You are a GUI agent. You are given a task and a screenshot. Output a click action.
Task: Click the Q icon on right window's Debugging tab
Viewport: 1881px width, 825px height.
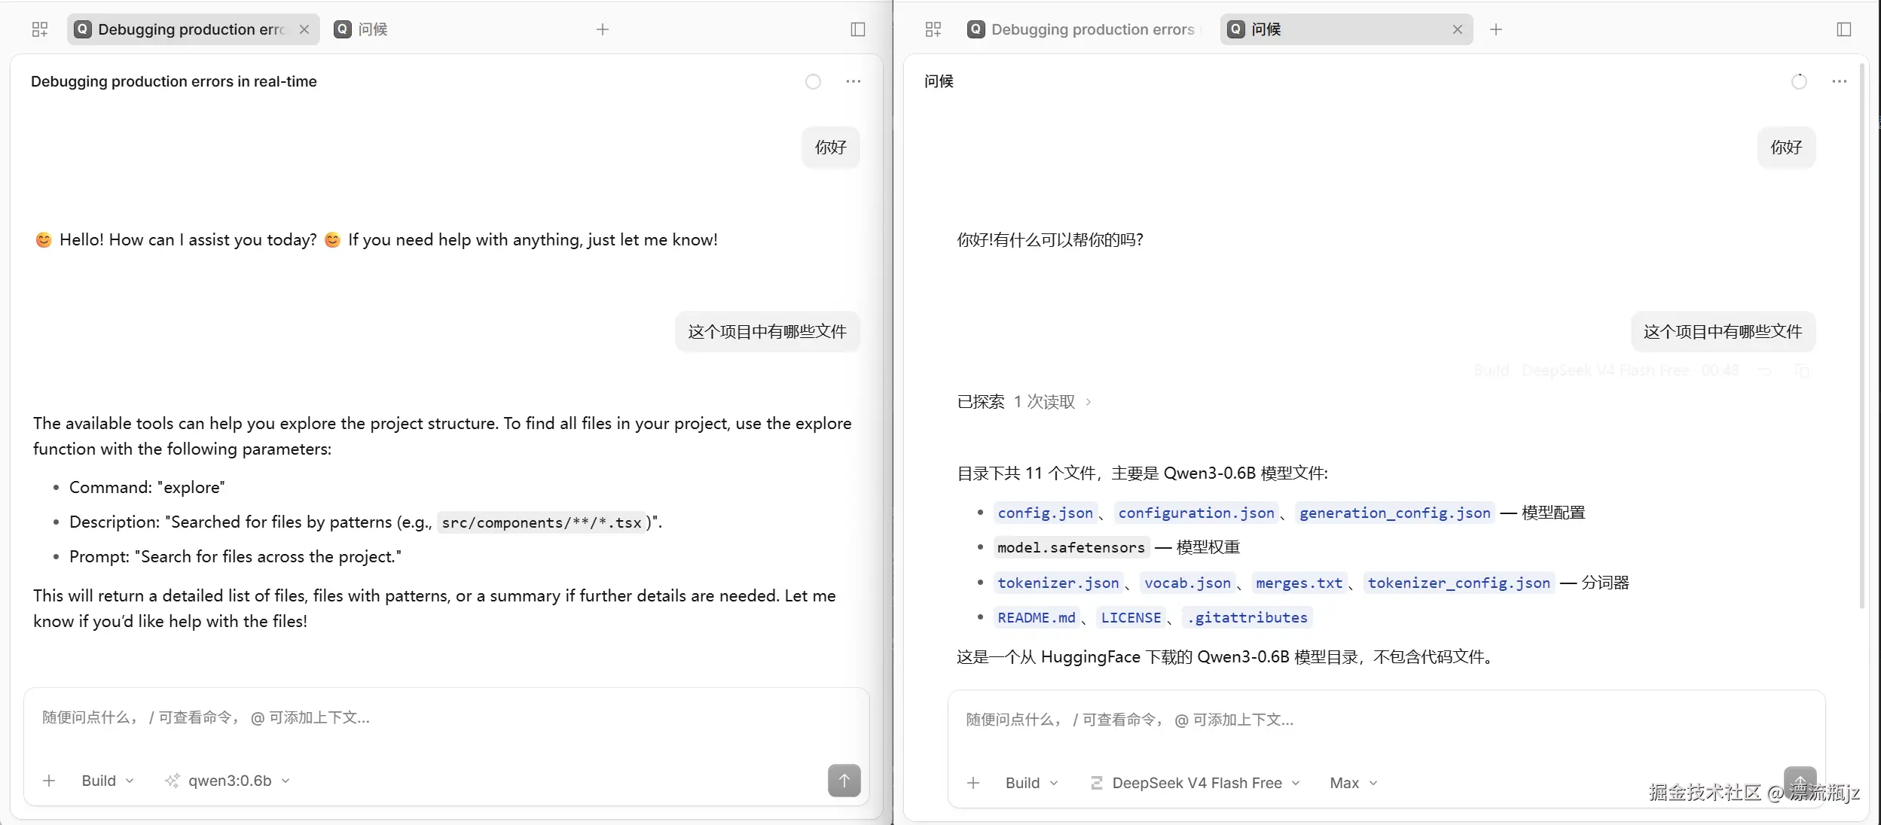976,29
